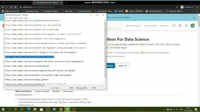Click Notepad scroll-down arrow

coord(105,83)
